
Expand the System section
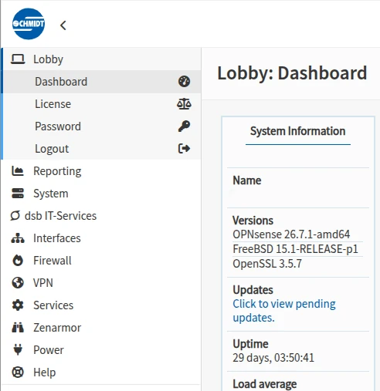point(100,194)
